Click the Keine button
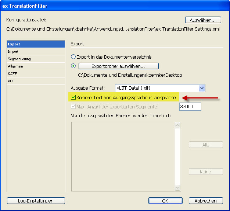Image resolution: width=230 pixels, height=211 pixels. coord(206,172)
